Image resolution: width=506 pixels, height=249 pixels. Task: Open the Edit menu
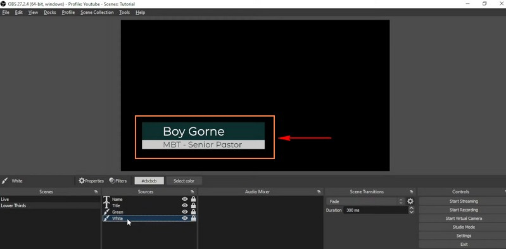[x=19, y=13]
